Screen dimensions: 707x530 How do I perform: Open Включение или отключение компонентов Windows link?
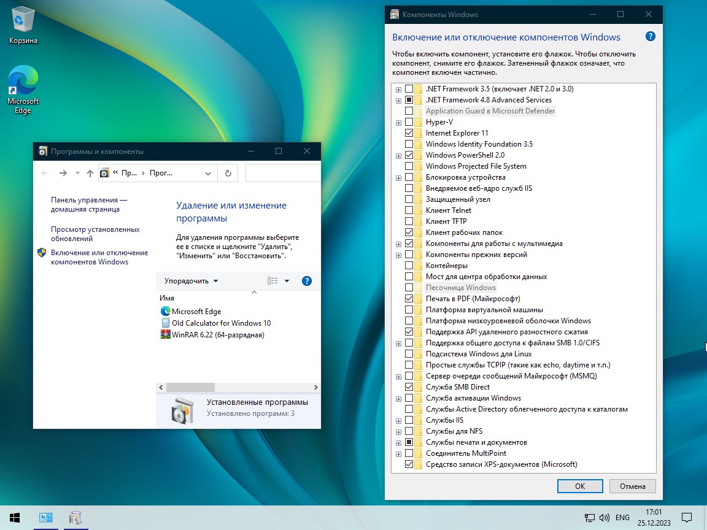99,257
